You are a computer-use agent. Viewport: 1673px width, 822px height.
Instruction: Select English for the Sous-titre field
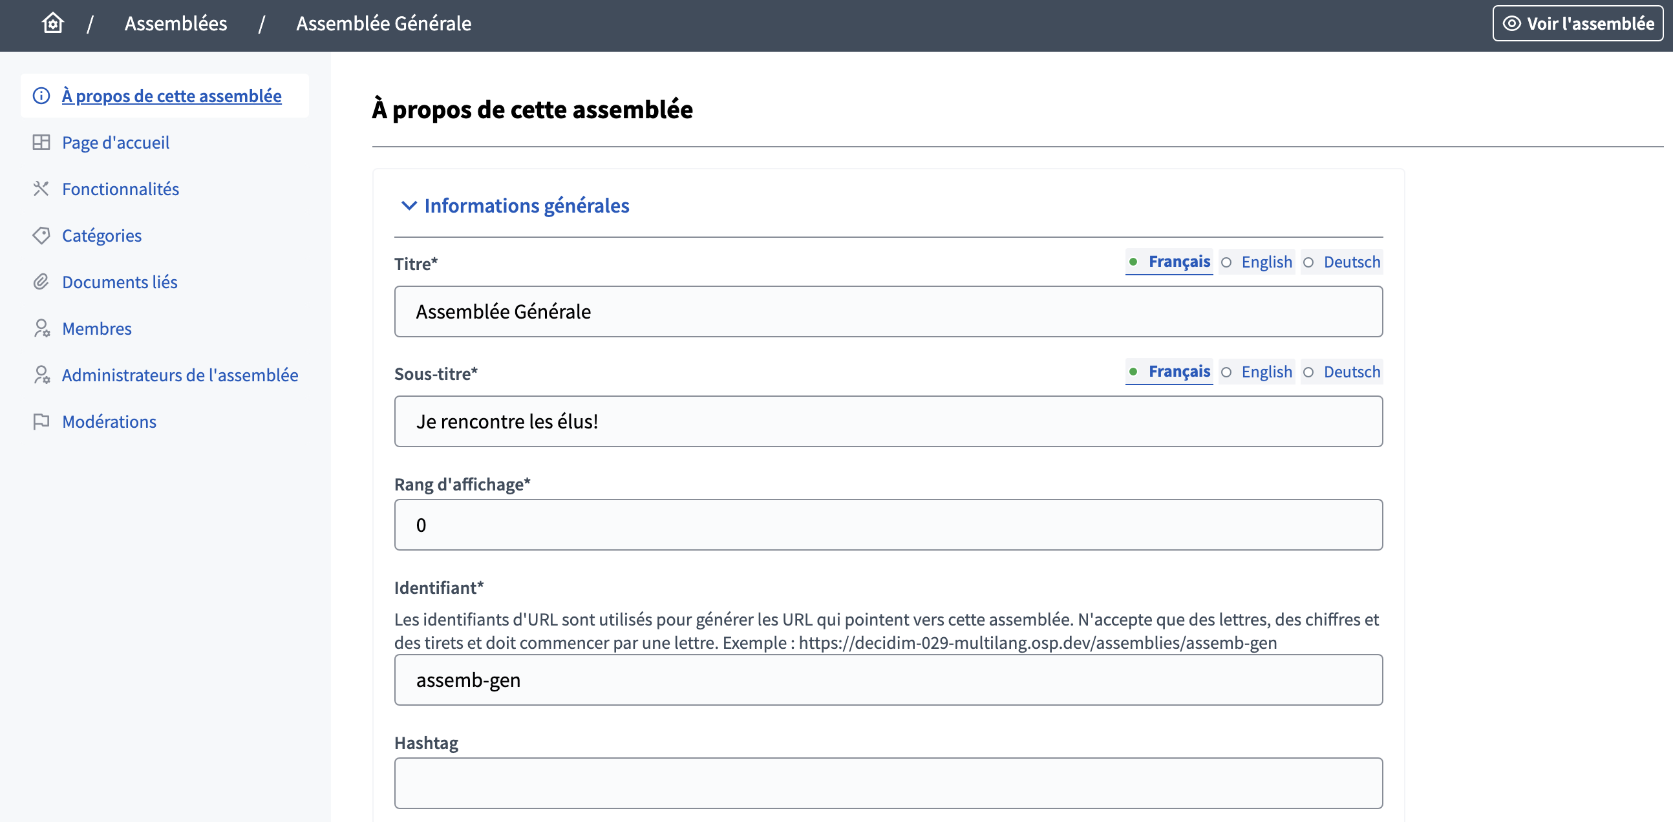[1257, 372]
